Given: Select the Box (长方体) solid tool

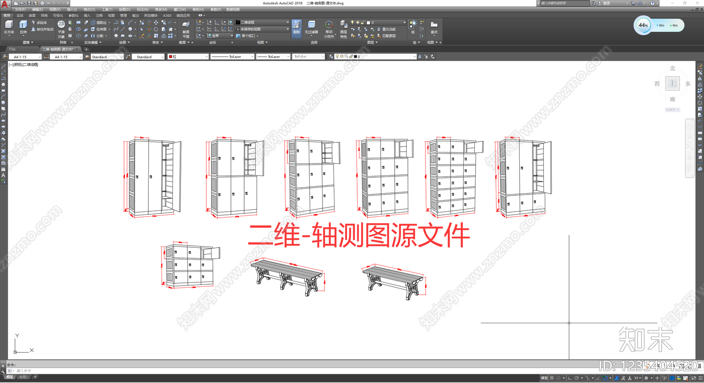Looking at the screenshot, I should pos(9,27).
